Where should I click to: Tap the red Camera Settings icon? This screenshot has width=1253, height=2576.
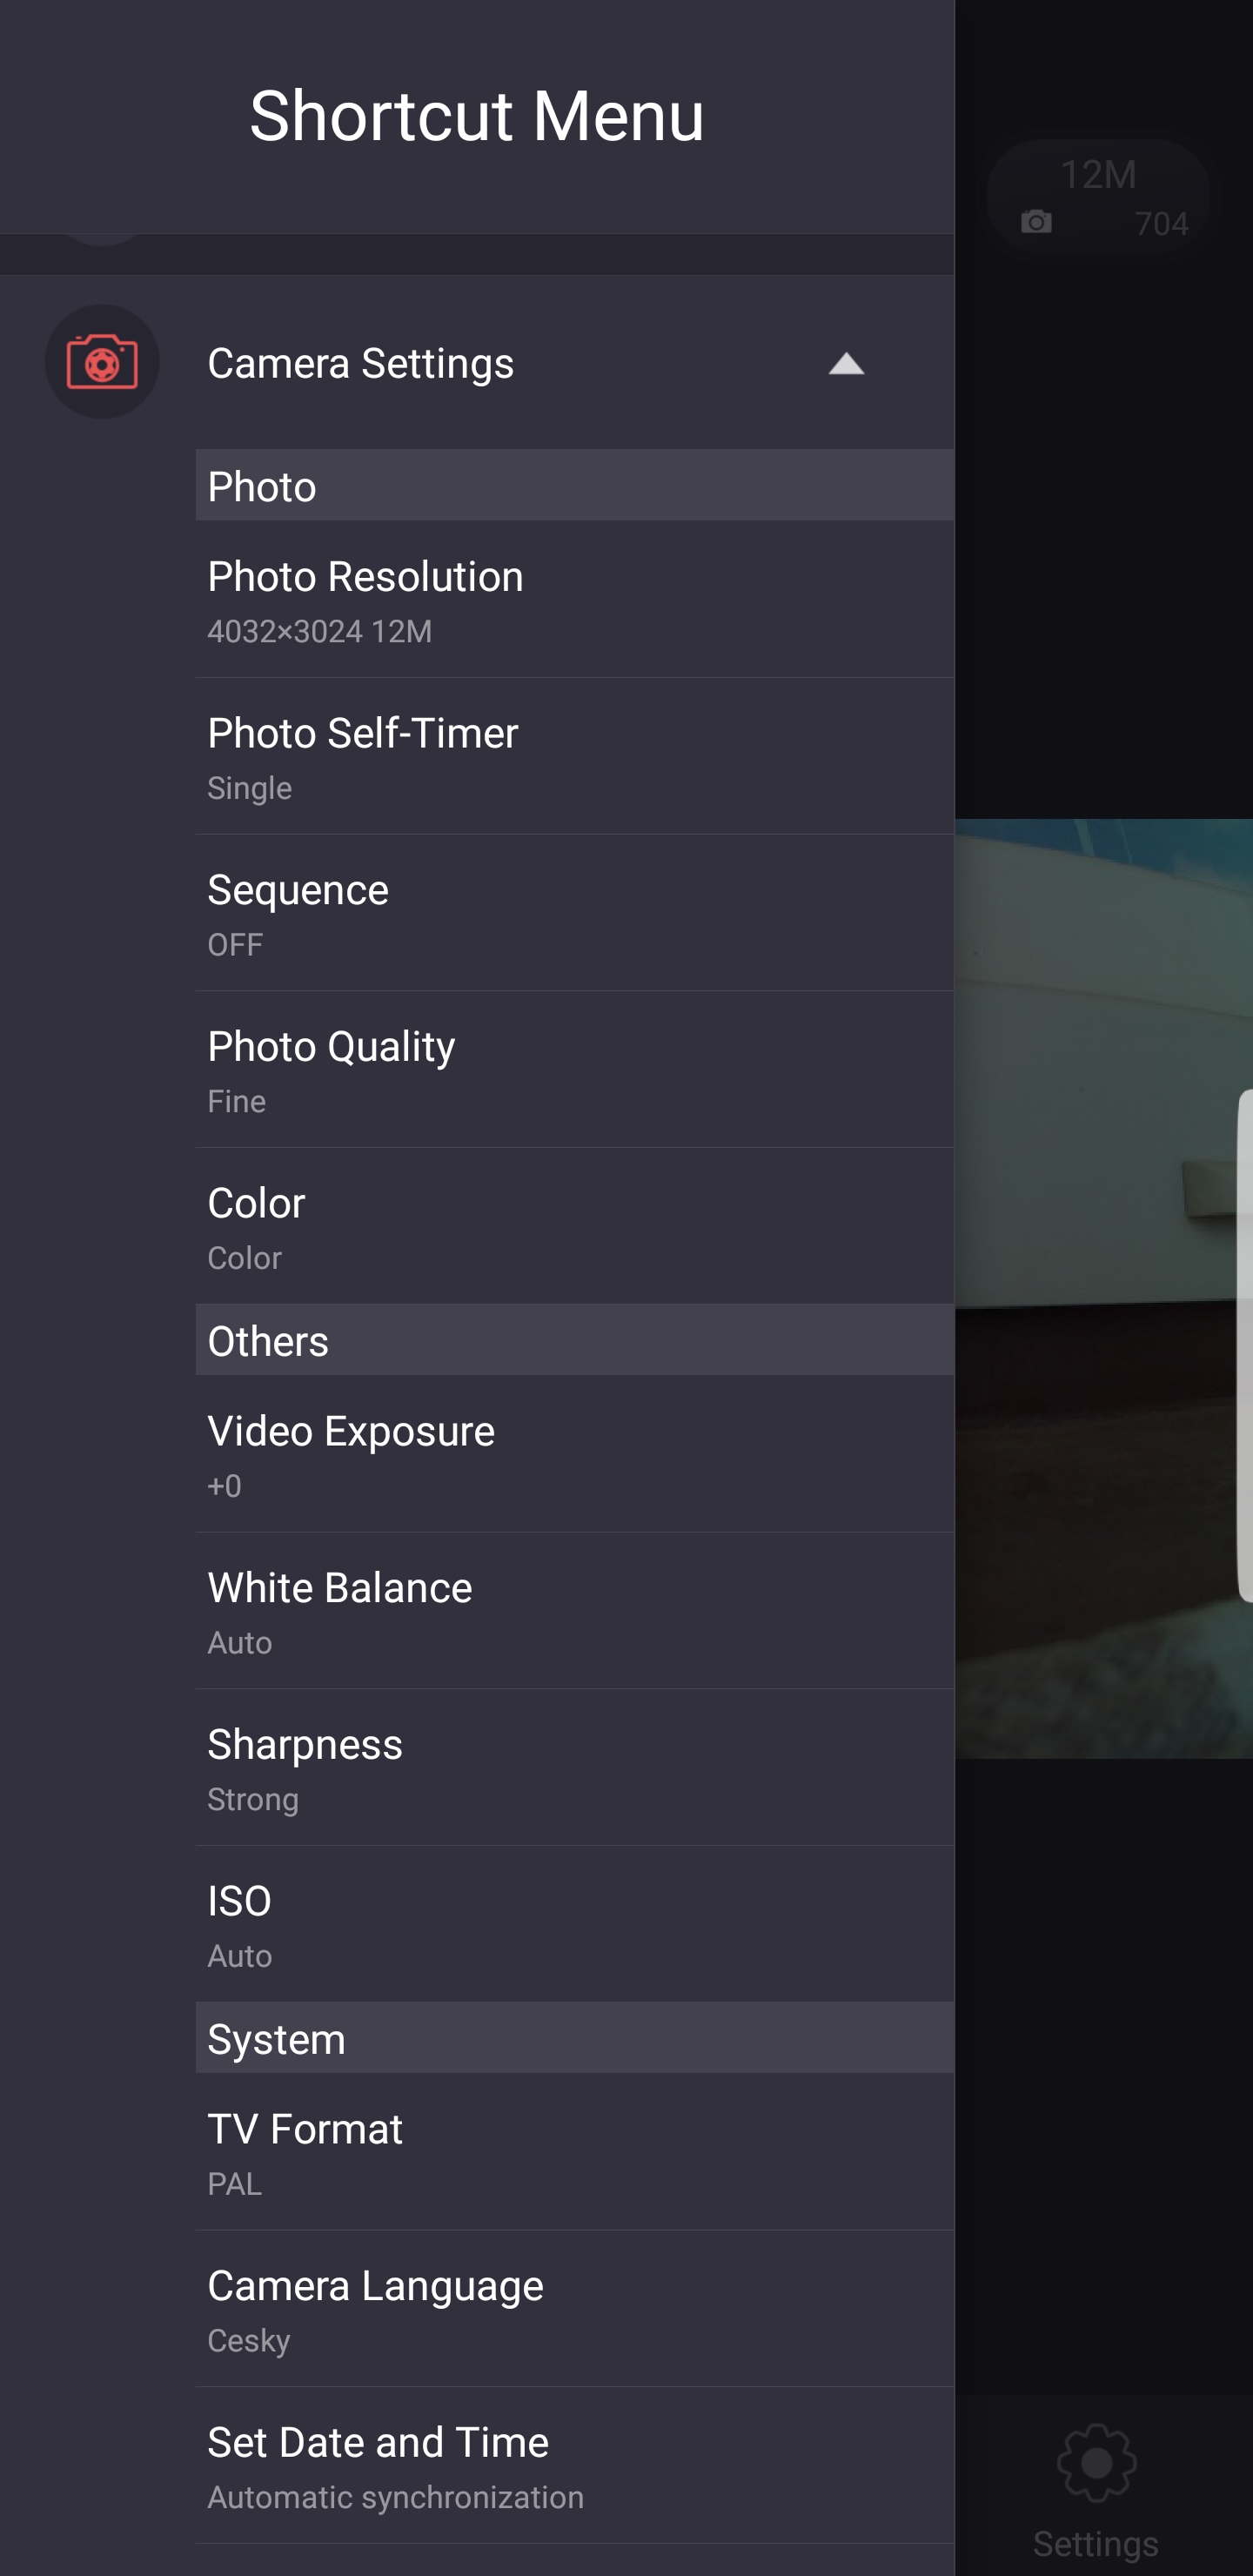tap(102, 362)
